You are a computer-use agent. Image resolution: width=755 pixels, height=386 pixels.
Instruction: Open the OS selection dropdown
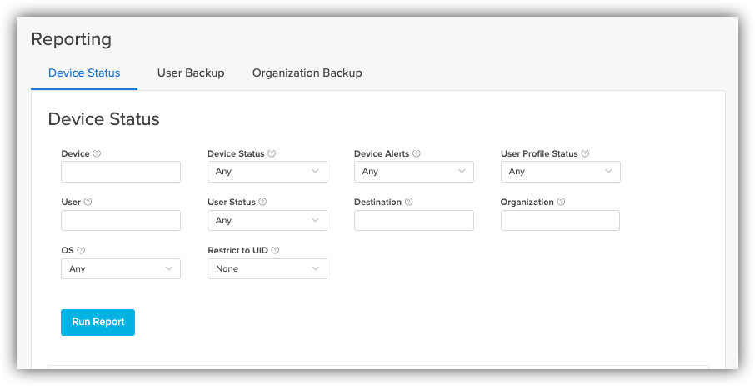[x=121, y=269]
